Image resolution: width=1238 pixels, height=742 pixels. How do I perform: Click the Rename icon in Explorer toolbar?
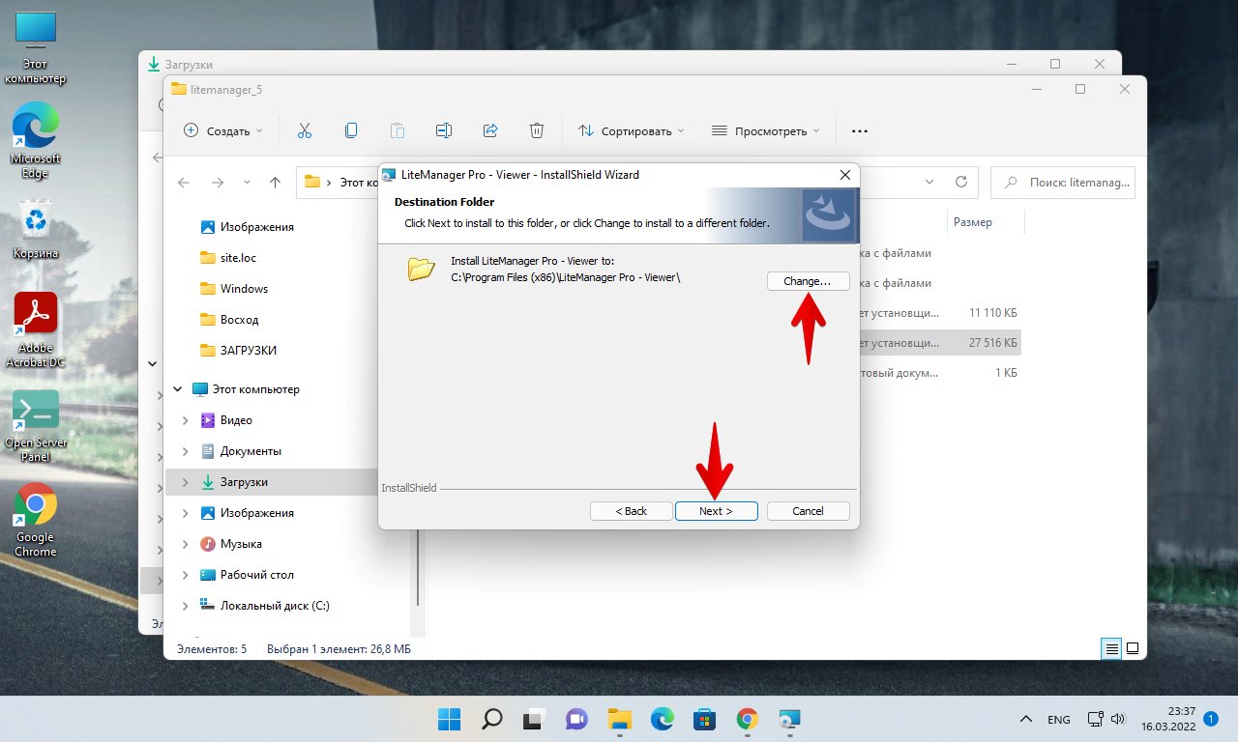tap(444, 130)
